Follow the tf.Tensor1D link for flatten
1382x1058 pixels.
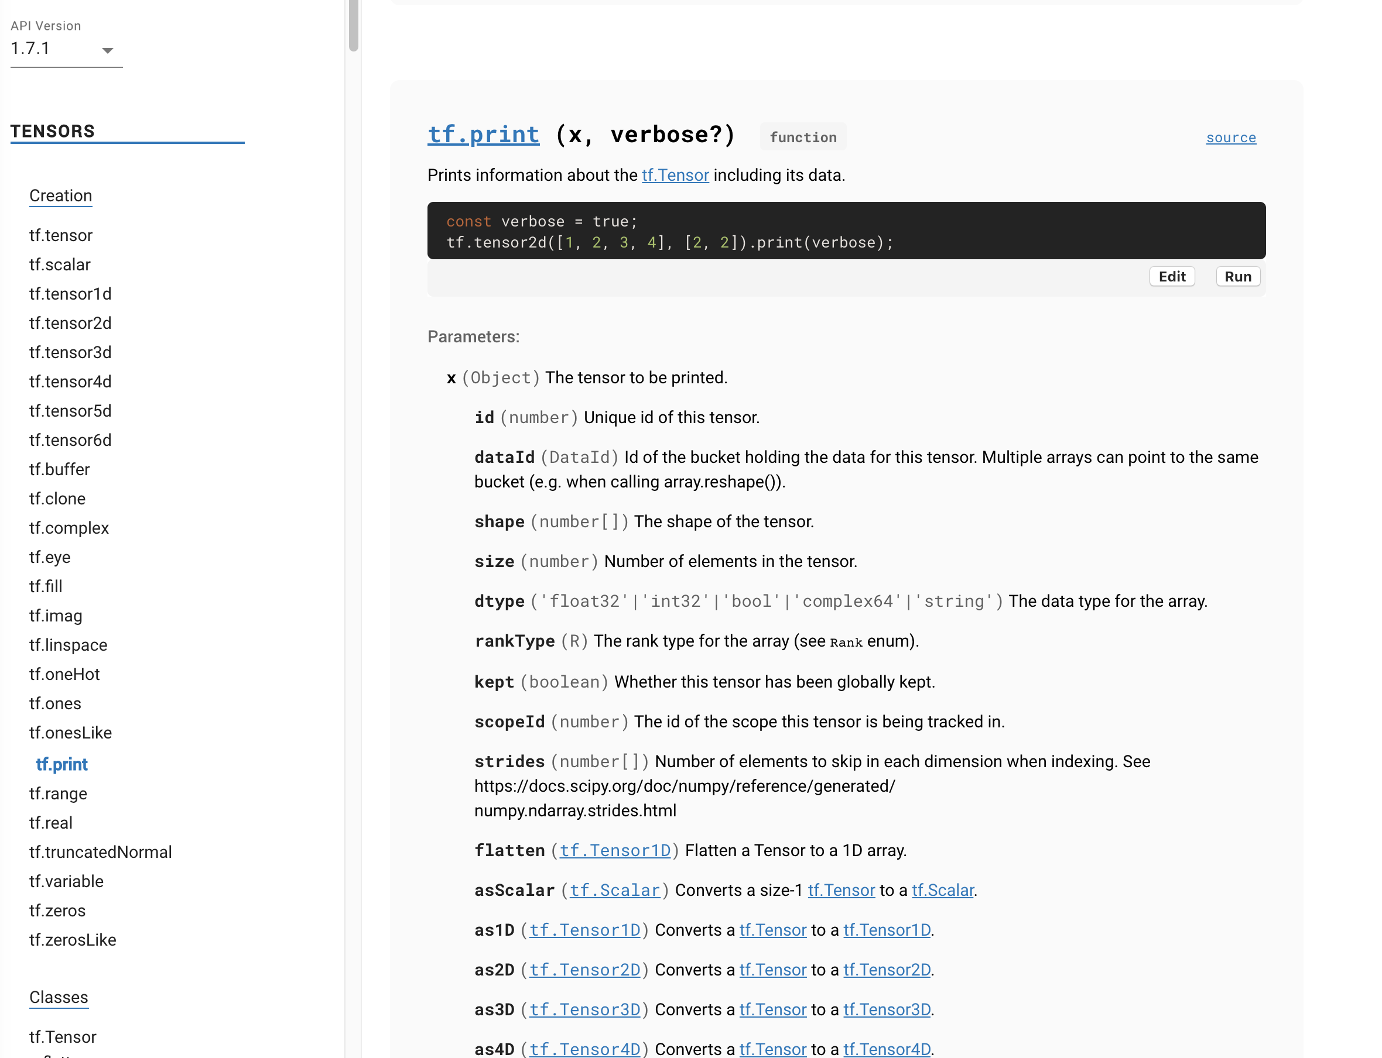(615, 850)
